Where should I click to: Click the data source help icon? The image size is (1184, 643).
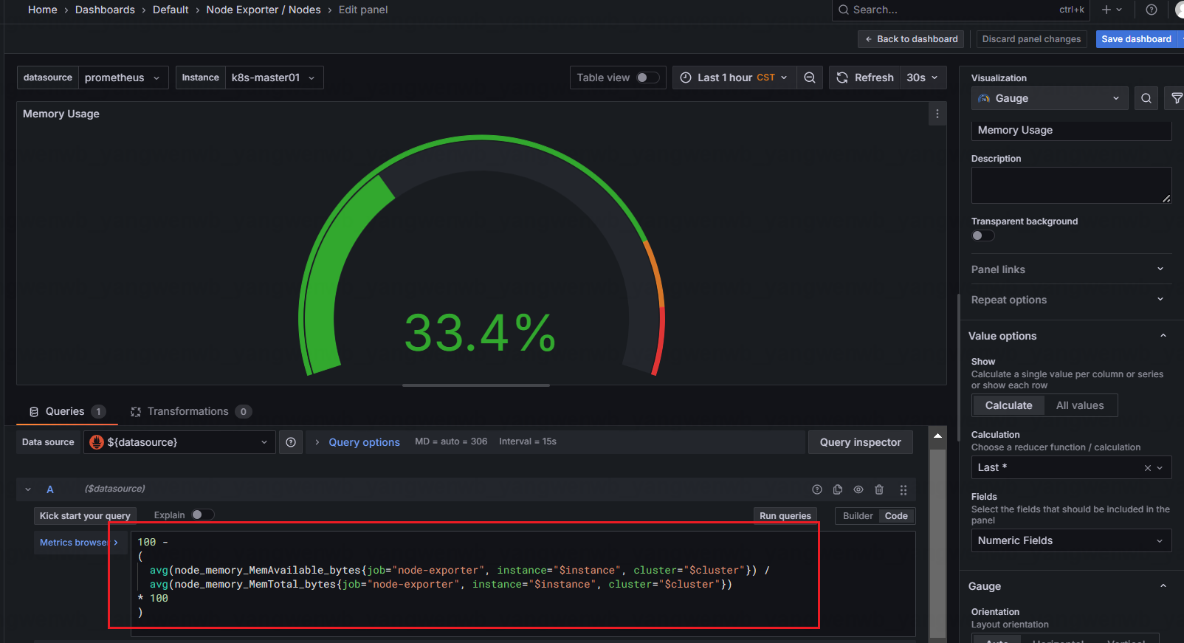[x=291, y=442]
